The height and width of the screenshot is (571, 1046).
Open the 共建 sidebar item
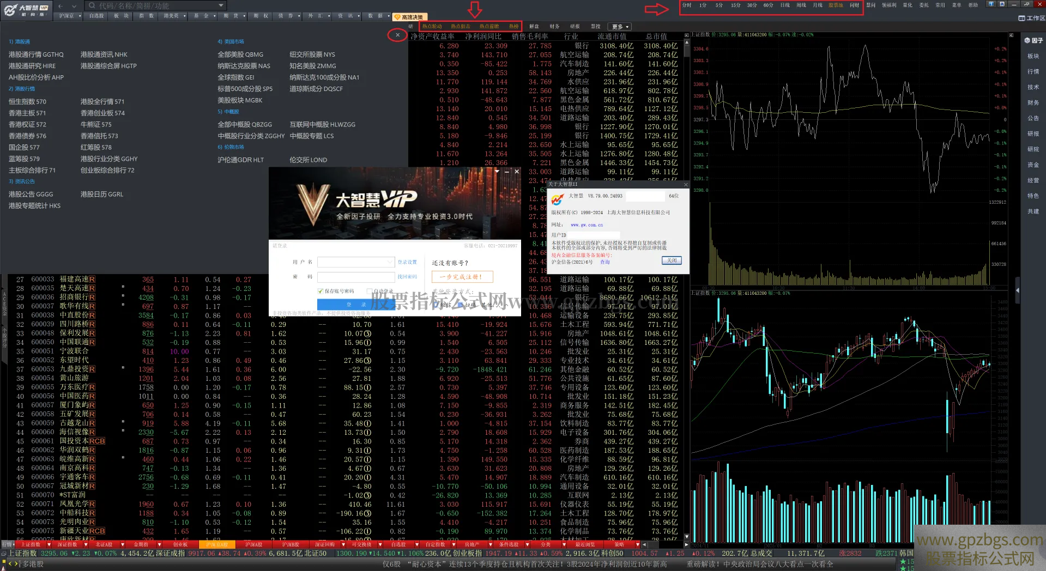click(1033, 211)
